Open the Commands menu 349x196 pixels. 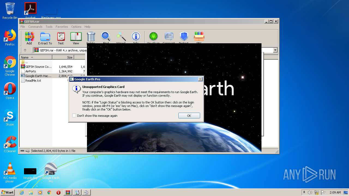click(x=35, y=27)
